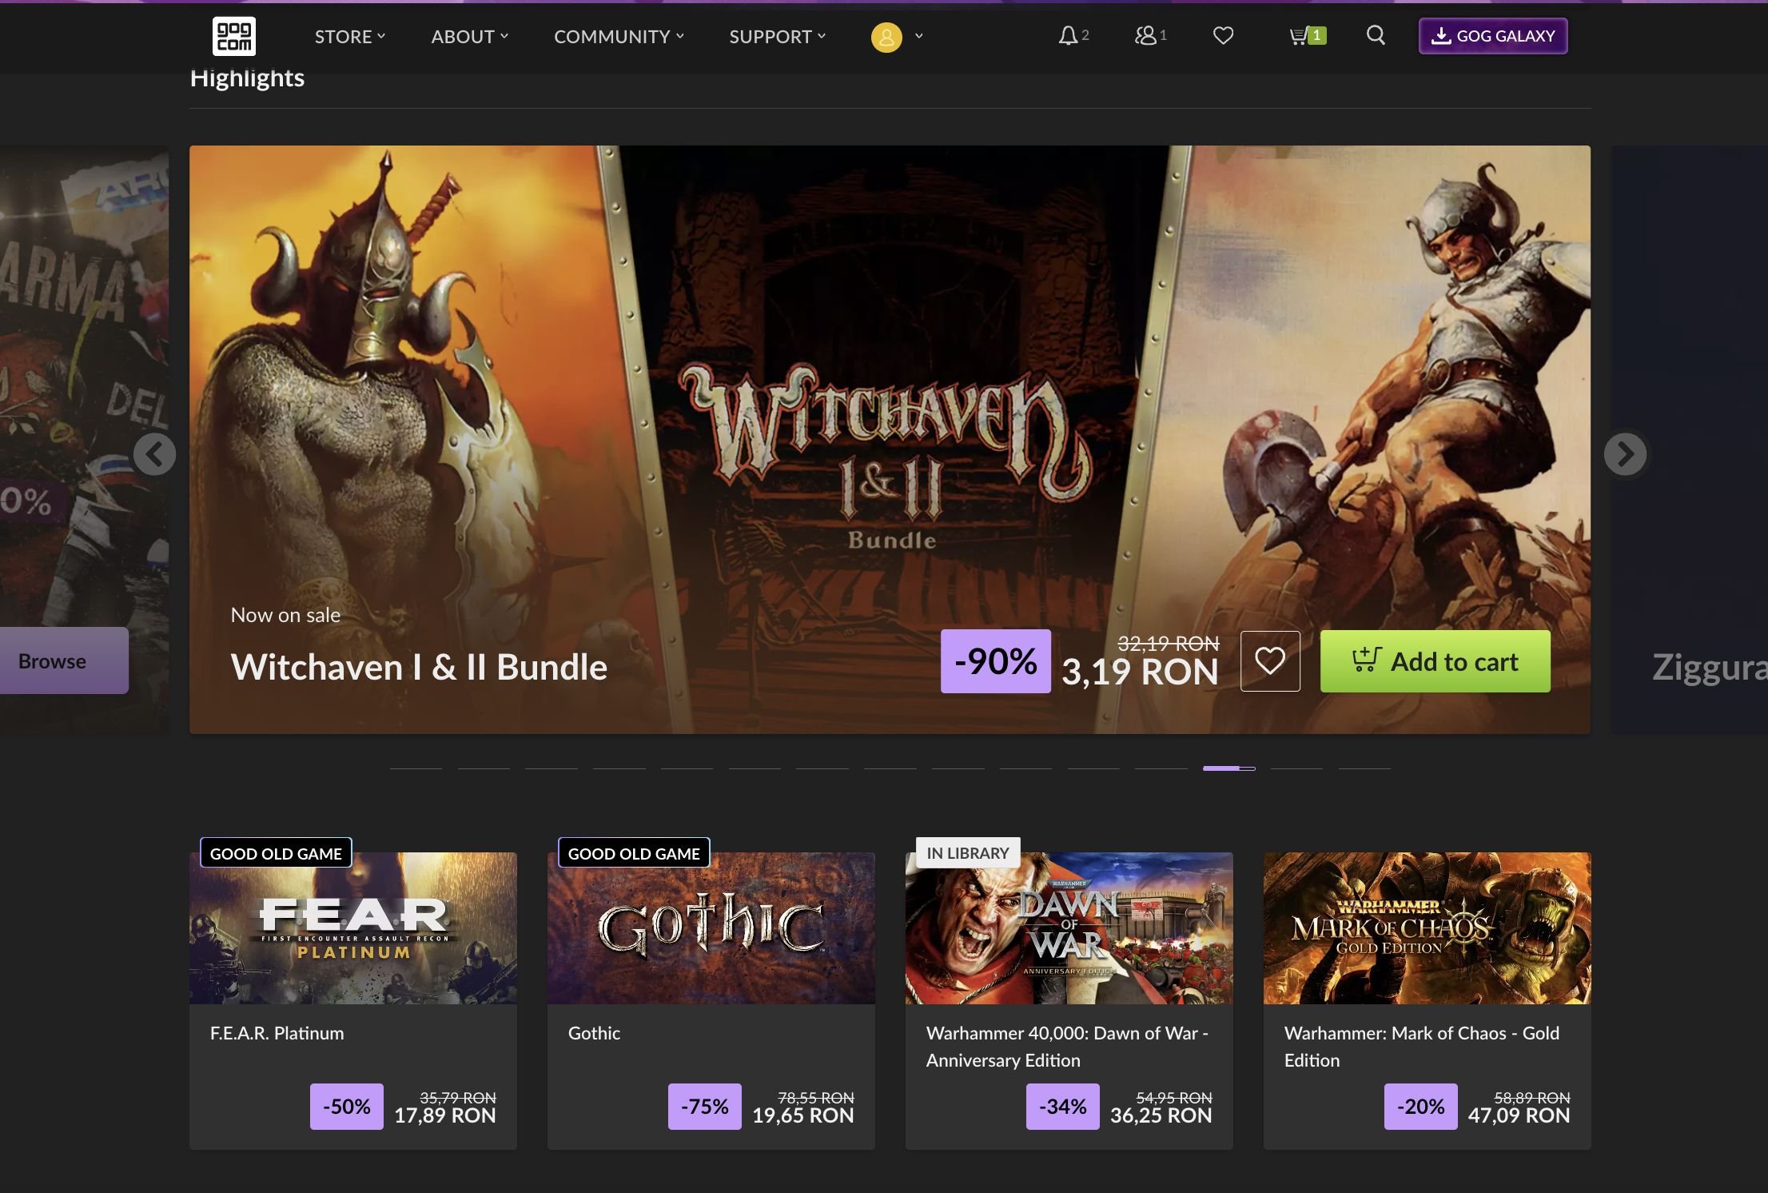Open the friends icon in the header
The width and height of the screenshot is (1768, 1193).
point(1145,36)
